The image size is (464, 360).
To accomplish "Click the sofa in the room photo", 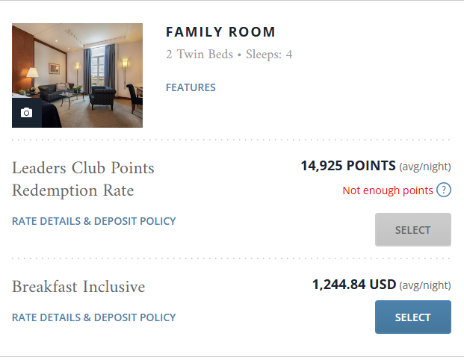I will 54,93.
